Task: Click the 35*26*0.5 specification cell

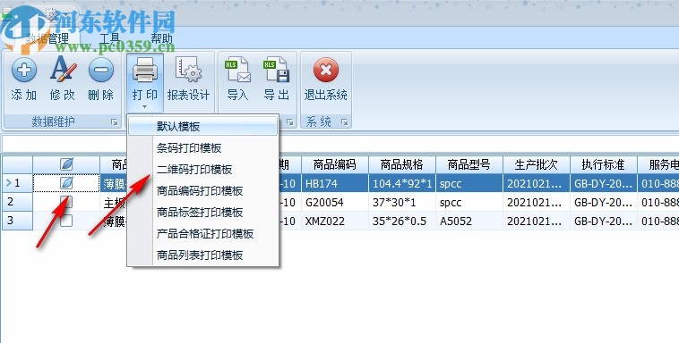Action: (402, 221)
